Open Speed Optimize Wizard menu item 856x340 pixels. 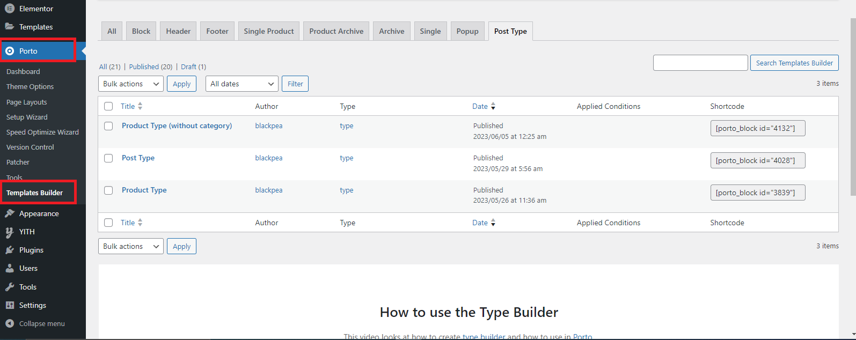pyautogui.click(x=42, y=132)
